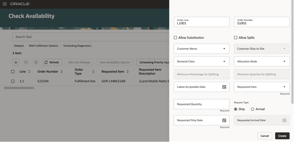The image size is (294, 142).
Task: Click the Cancel button
Action: [265, 136]
